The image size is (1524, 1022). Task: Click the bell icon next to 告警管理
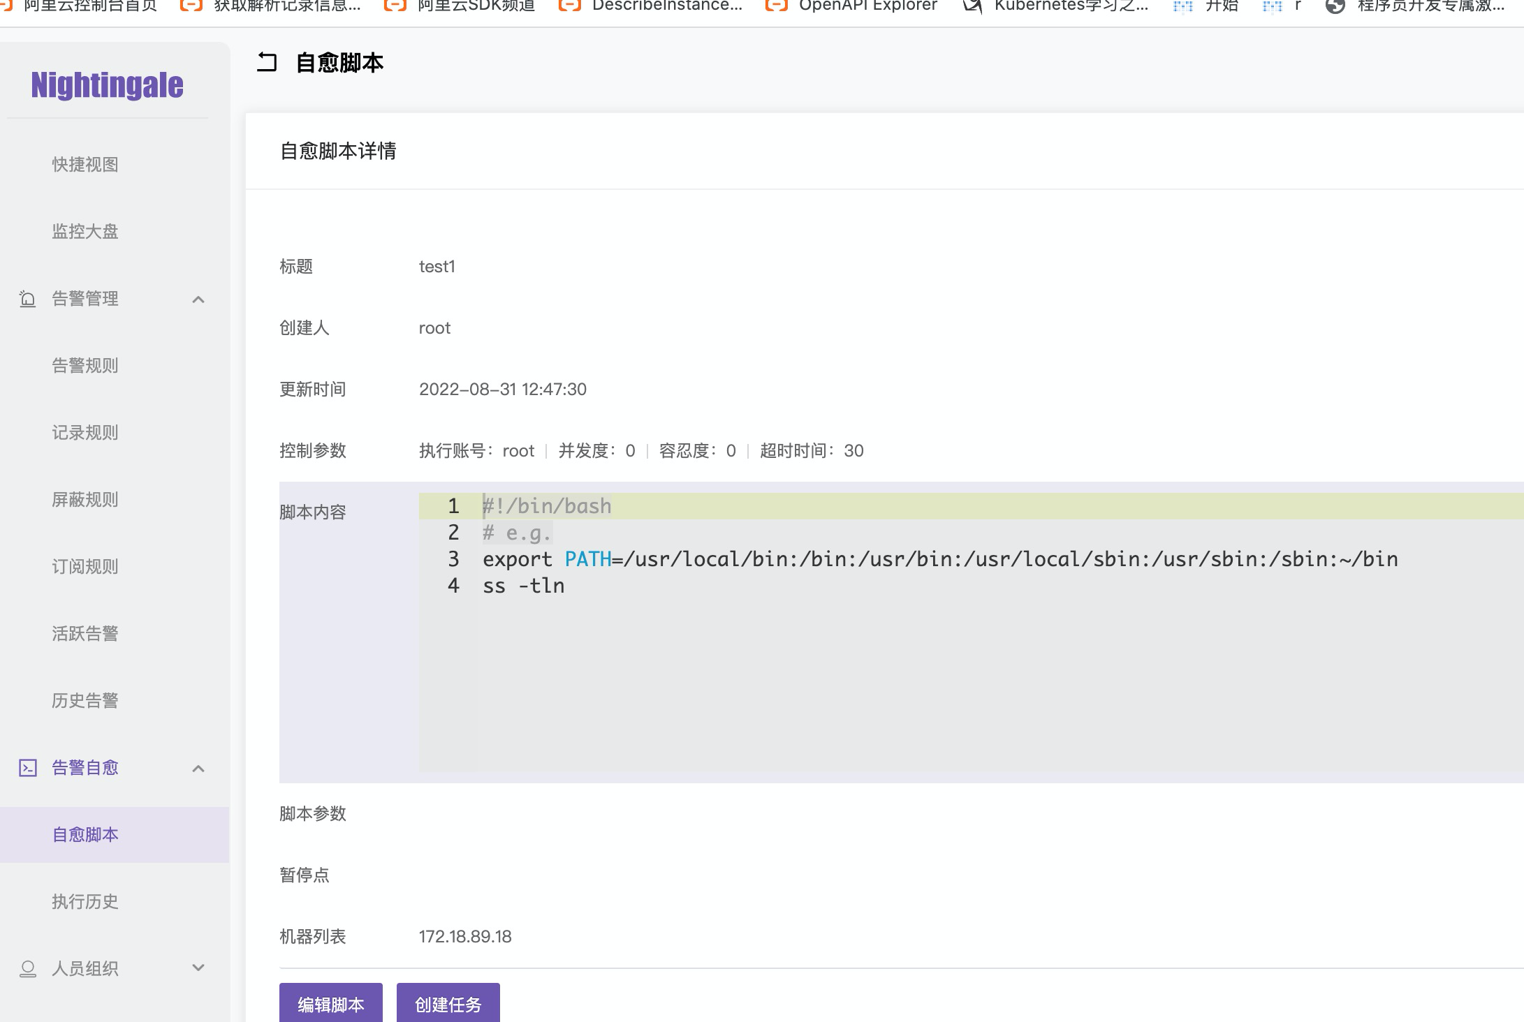(27, 299)
